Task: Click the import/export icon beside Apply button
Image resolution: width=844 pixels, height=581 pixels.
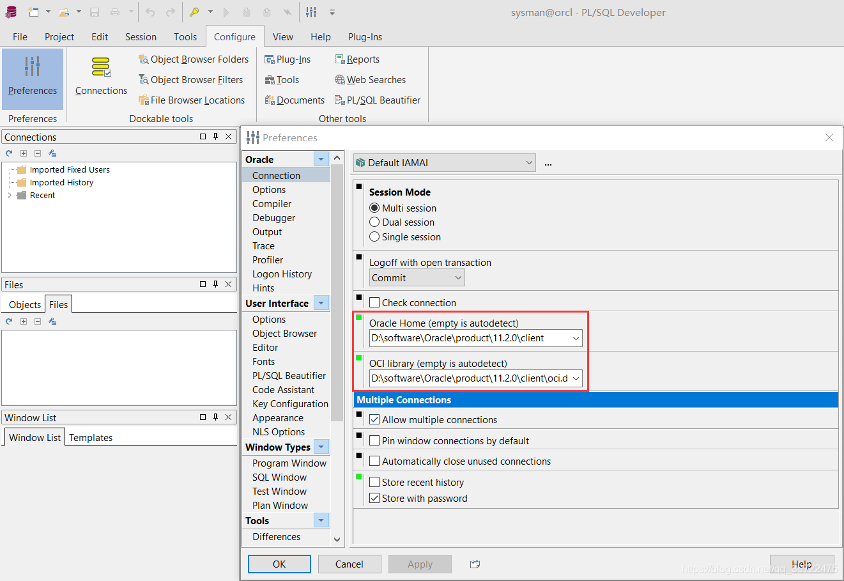Action: (475, 564)
